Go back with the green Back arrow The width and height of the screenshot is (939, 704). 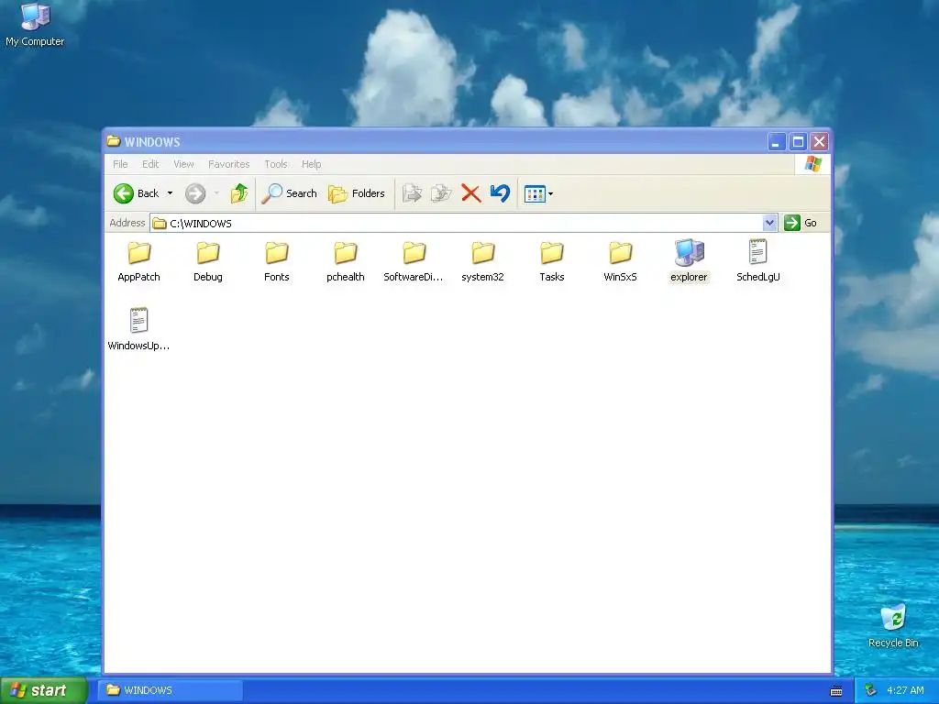pos(136,193)
